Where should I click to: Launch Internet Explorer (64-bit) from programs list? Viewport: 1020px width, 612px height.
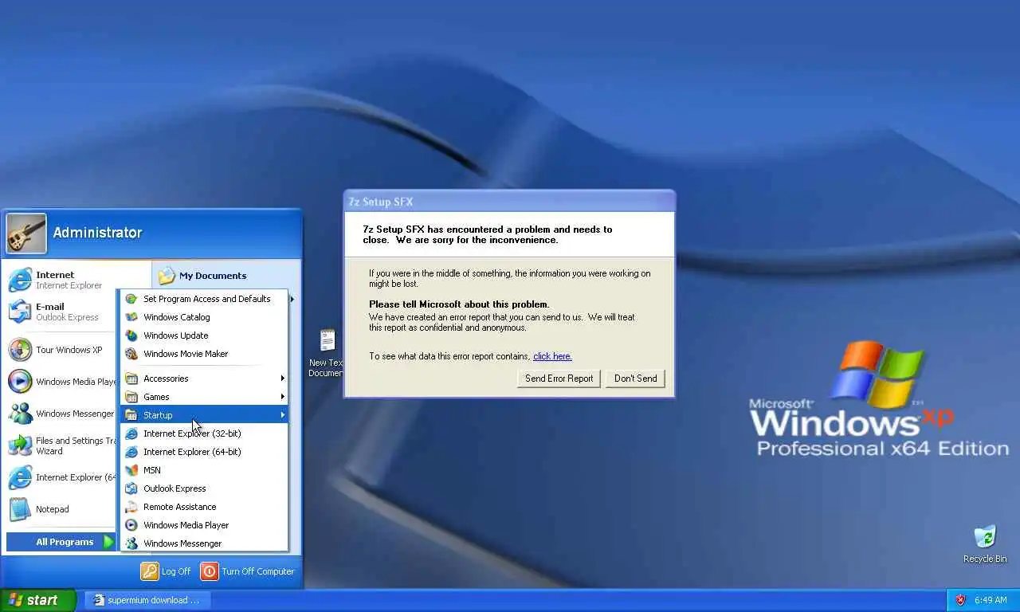(204, 452)
